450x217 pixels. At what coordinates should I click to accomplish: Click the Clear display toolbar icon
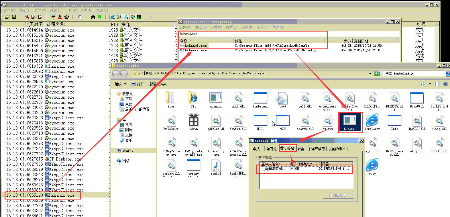40,17
